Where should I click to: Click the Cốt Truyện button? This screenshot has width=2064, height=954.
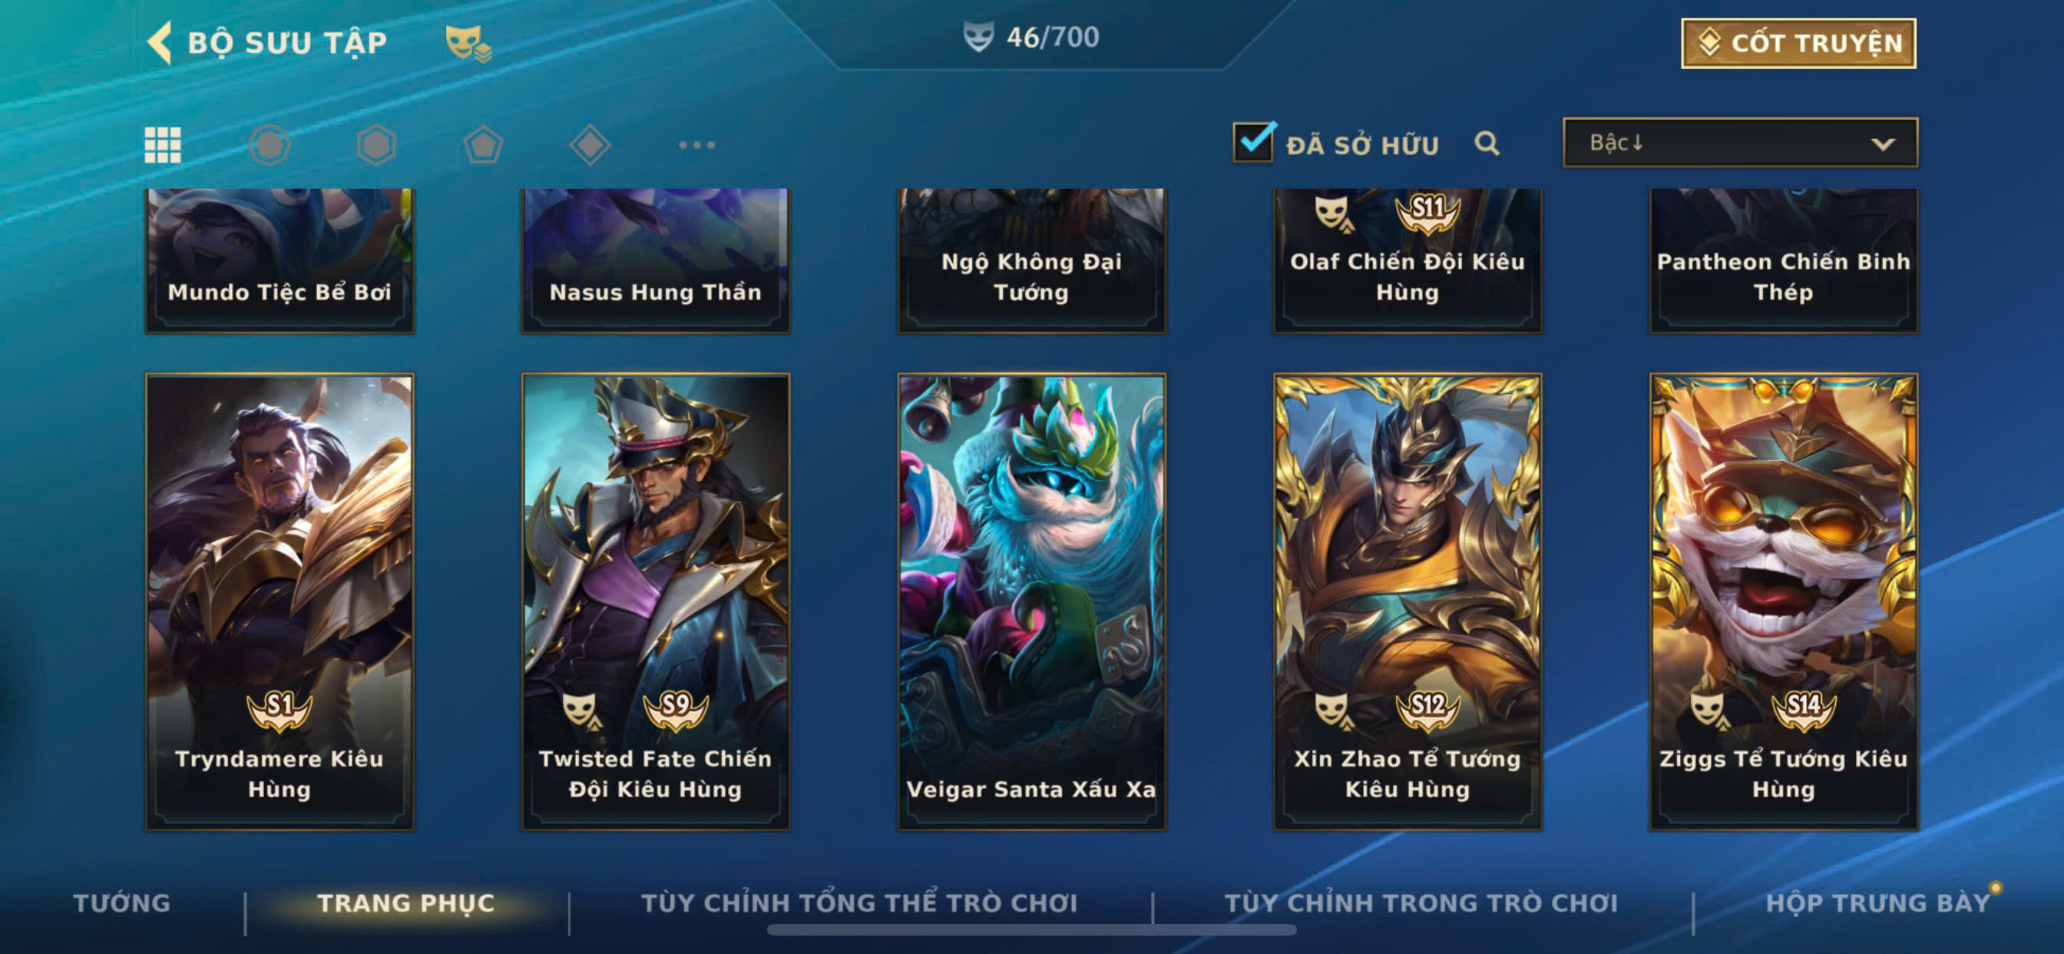tap(1798, 43)
